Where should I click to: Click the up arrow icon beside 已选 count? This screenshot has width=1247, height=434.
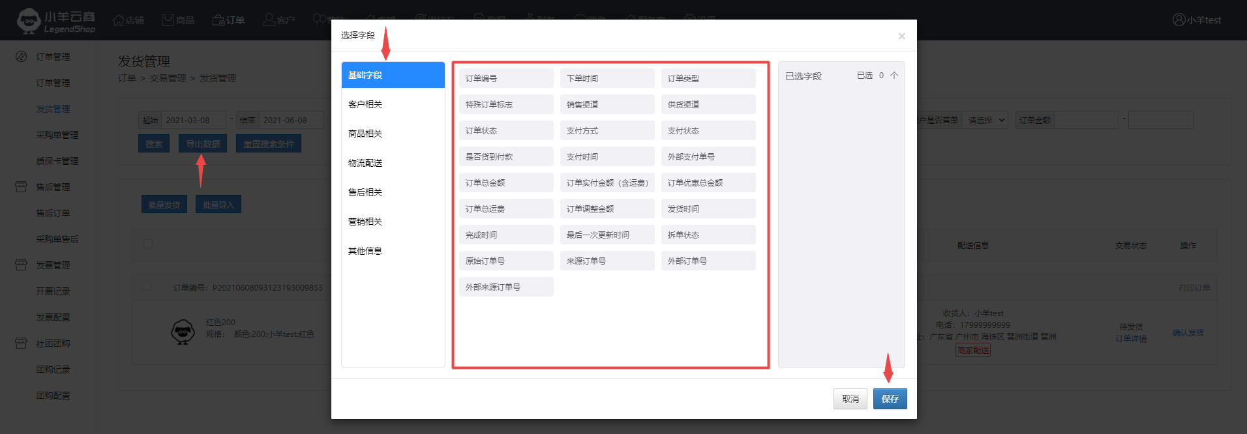tap(894, 76)
